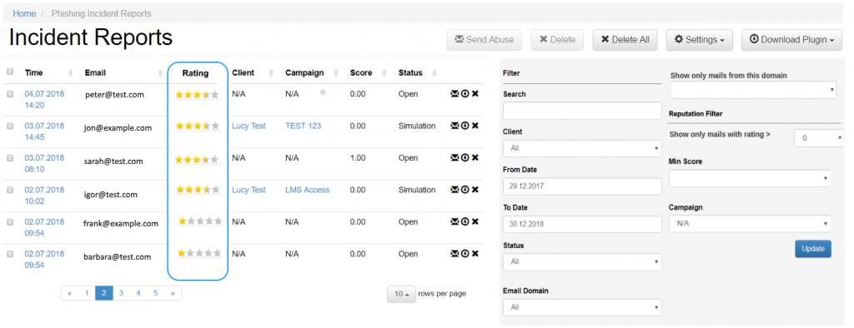
Task: Click the Search input field
Action: tap(582, 111)
